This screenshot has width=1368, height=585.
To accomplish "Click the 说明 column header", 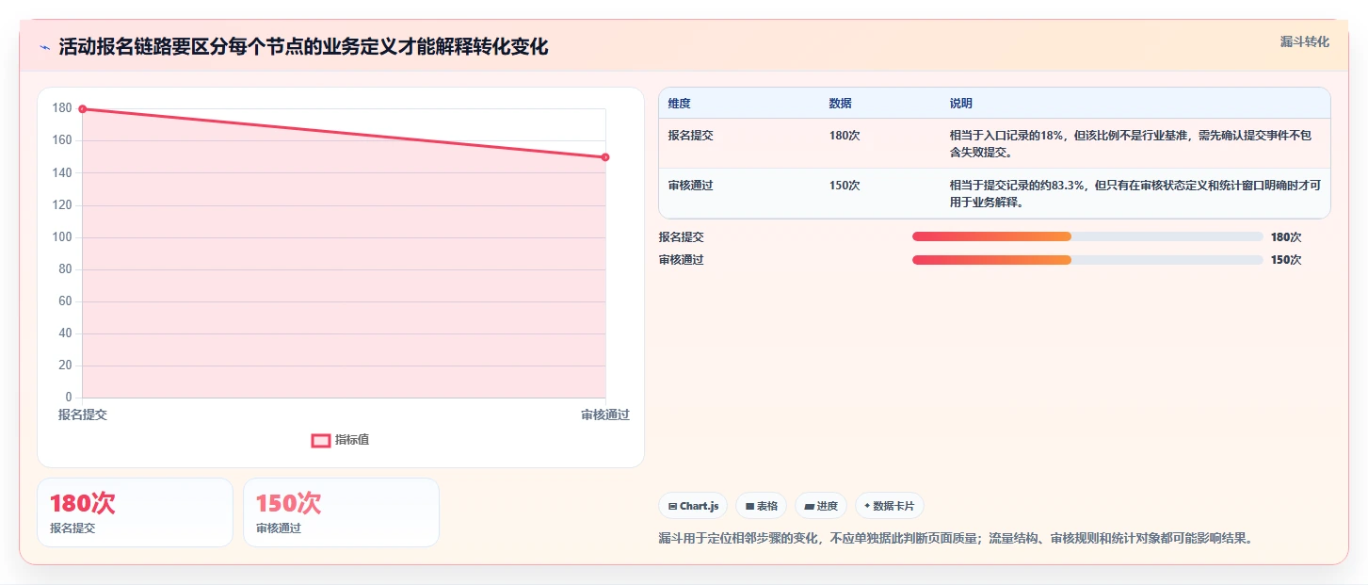I will (961, 104).
